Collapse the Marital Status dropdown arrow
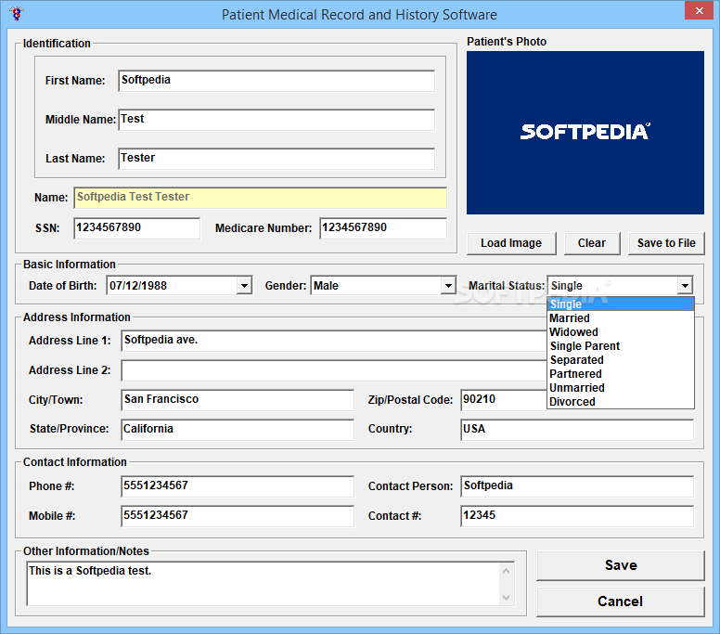The height and width of the screenshot is (634, 720). 685,286
